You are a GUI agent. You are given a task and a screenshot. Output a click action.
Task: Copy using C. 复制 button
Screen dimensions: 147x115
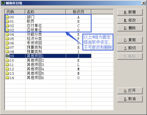tap(130, 40)
